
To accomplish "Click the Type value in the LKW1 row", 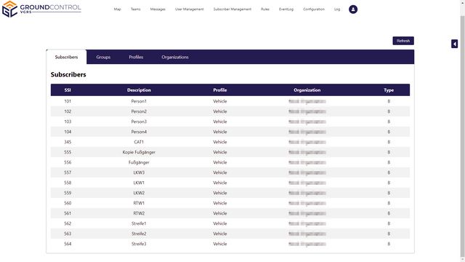I will pos(389,183).
